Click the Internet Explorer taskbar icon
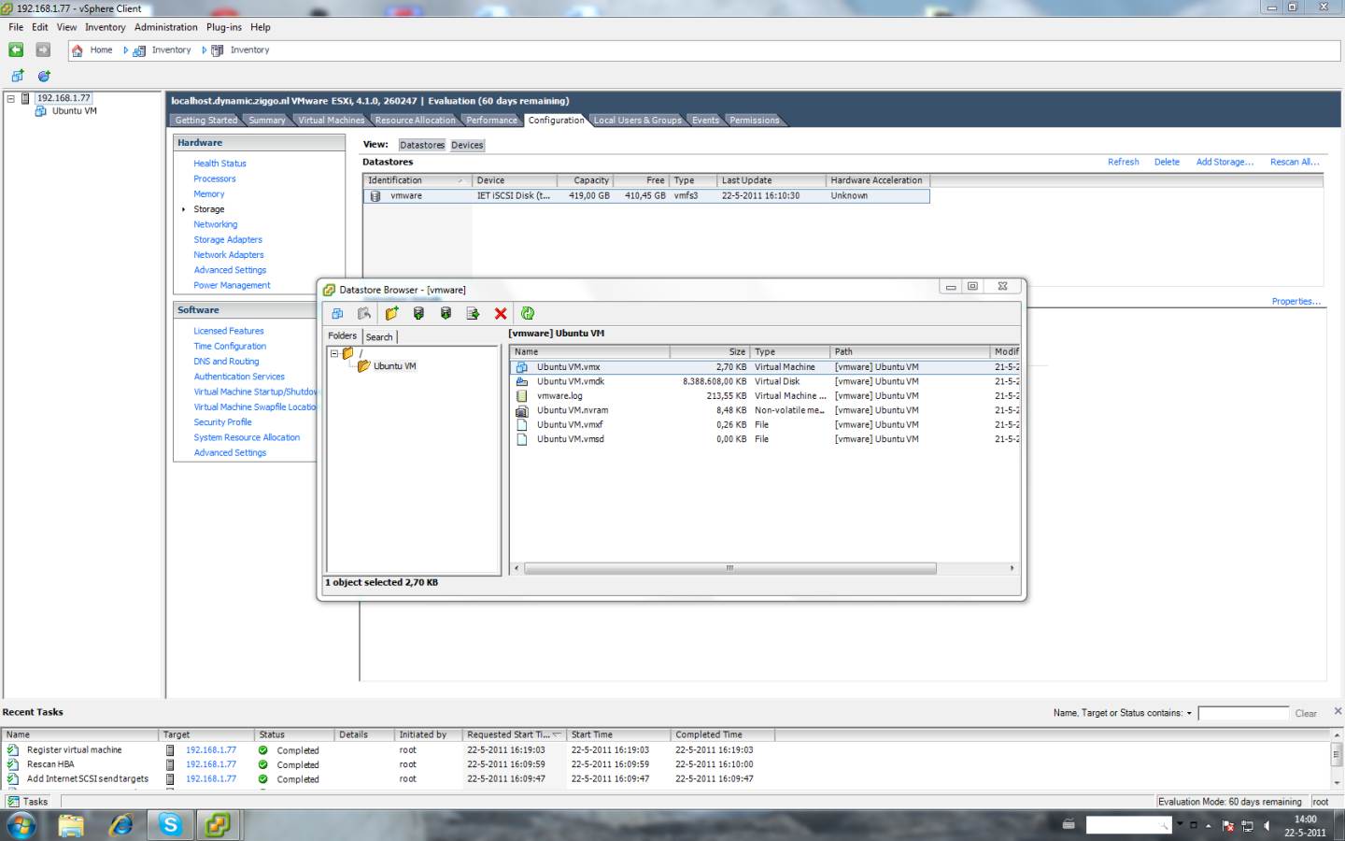This screenshot has height=841, width=1345. pos(120,824)
